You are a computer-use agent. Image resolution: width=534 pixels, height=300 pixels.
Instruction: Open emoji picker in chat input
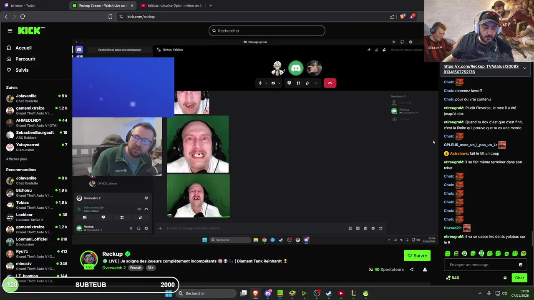click(520, 265)
